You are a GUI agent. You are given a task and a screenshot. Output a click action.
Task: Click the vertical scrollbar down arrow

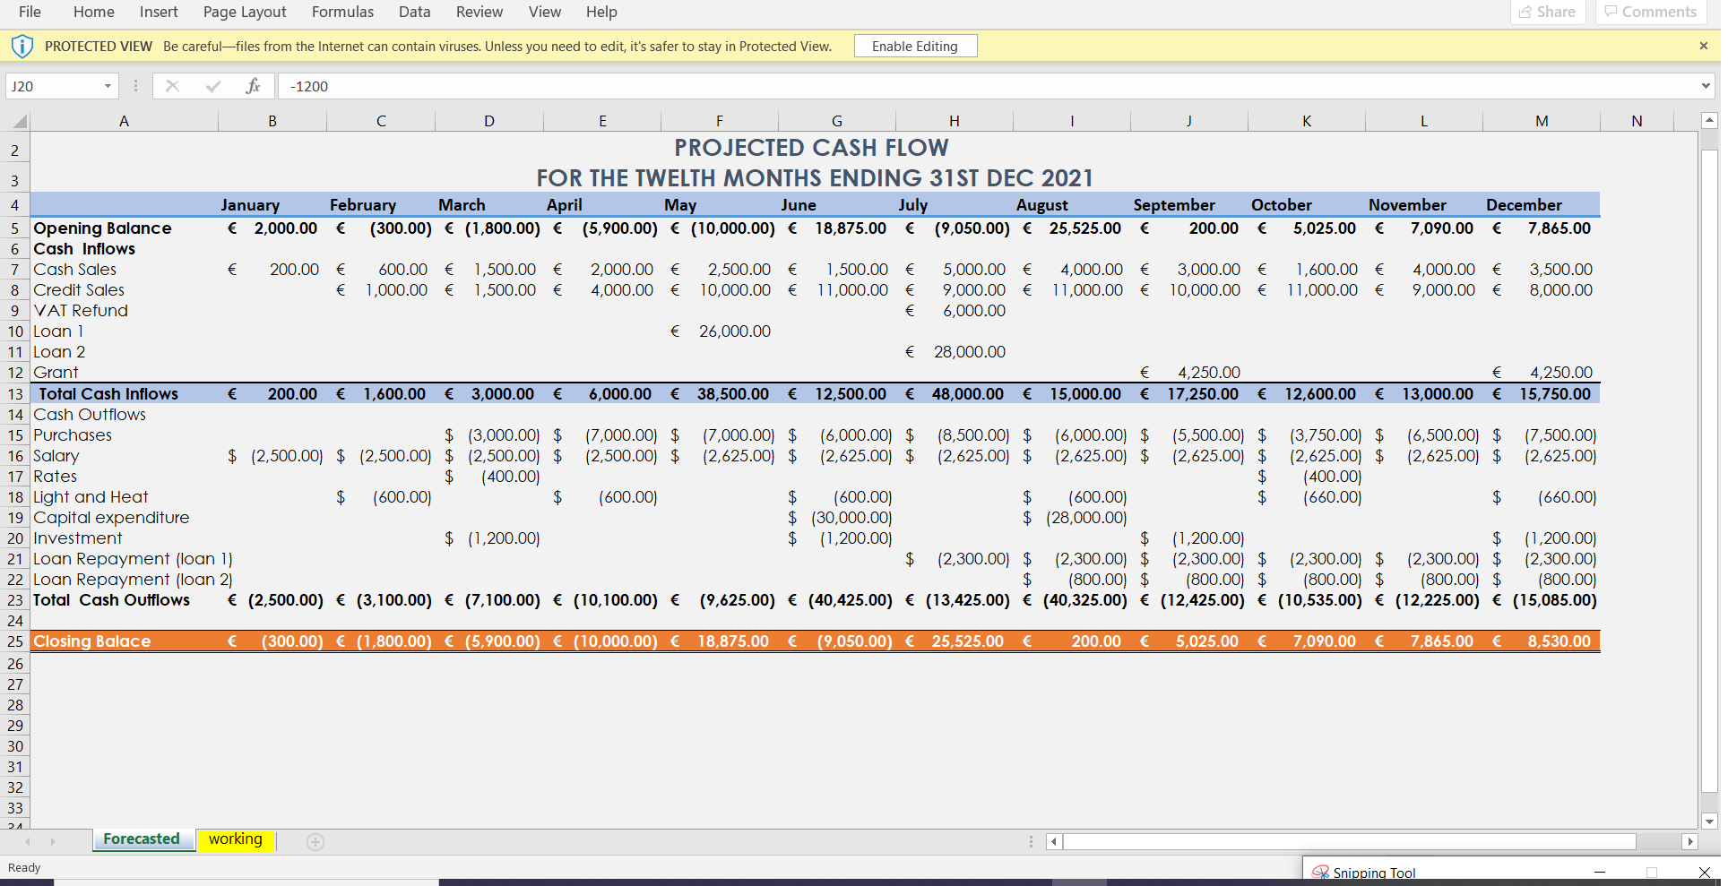pos(1709,821)
